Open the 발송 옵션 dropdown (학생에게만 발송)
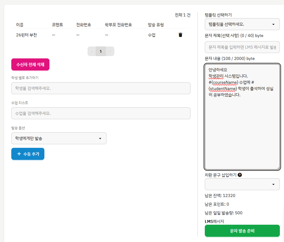 [59, 138]
